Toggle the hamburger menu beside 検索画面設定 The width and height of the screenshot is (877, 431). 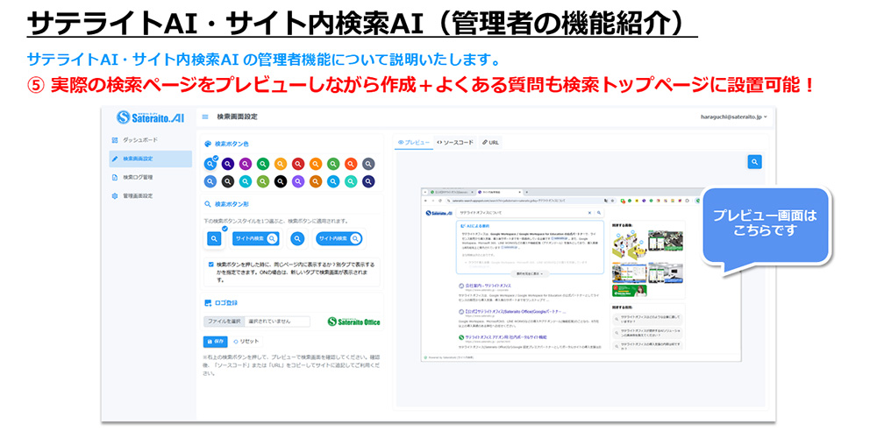click(205, 117)
